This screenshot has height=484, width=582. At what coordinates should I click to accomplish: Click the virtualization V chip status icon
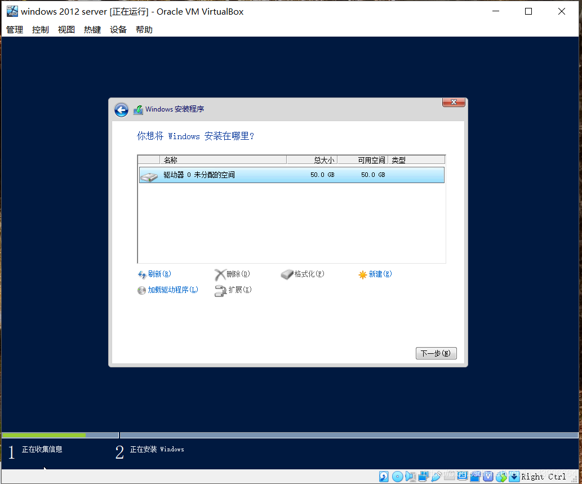(488, 477)
